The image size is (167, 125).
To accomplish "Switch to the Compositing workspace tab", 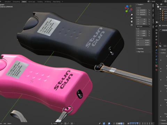I will click(16, 2).
